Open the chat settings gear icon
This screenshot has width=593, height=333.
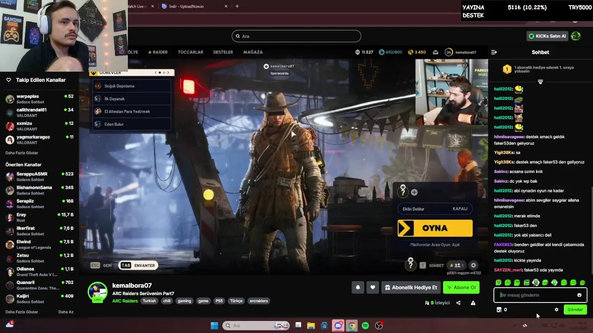[556, 310]
